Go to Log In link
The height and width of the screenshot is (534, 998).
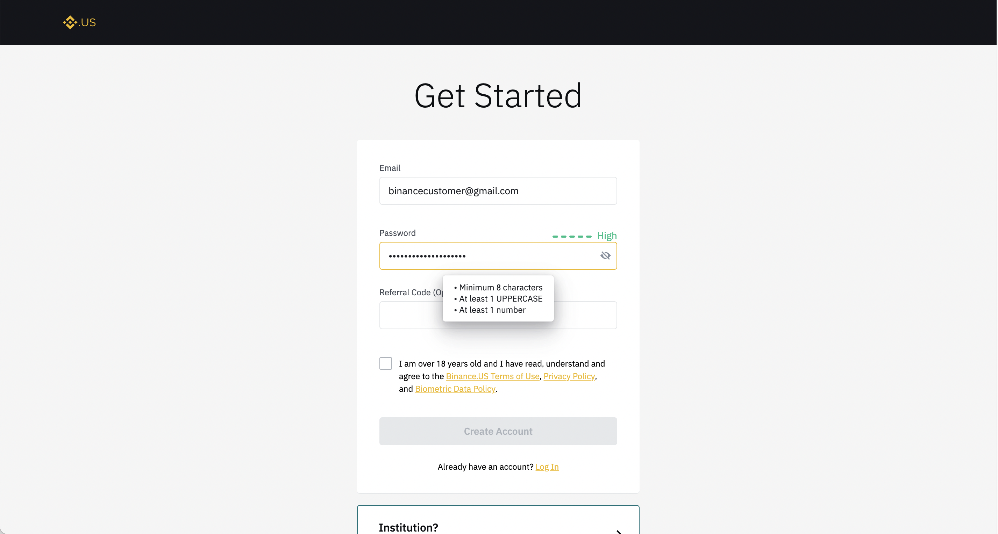(x=547, y=467)
